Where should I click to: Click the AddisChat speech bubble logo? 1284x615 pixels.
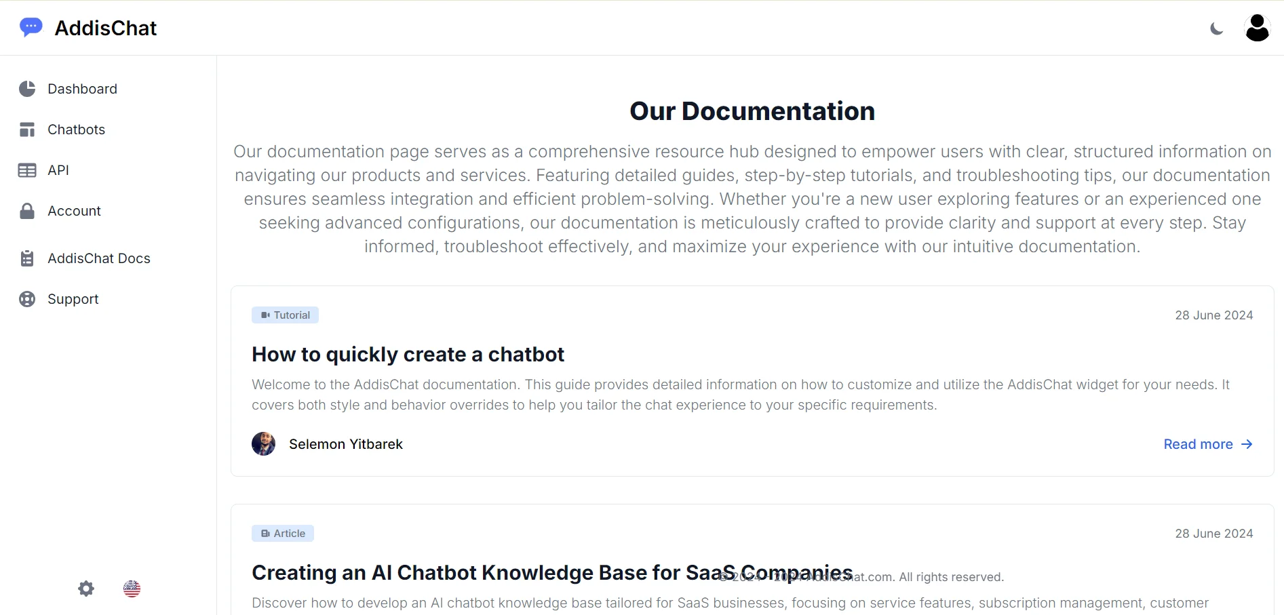click(x=31, y=26)
